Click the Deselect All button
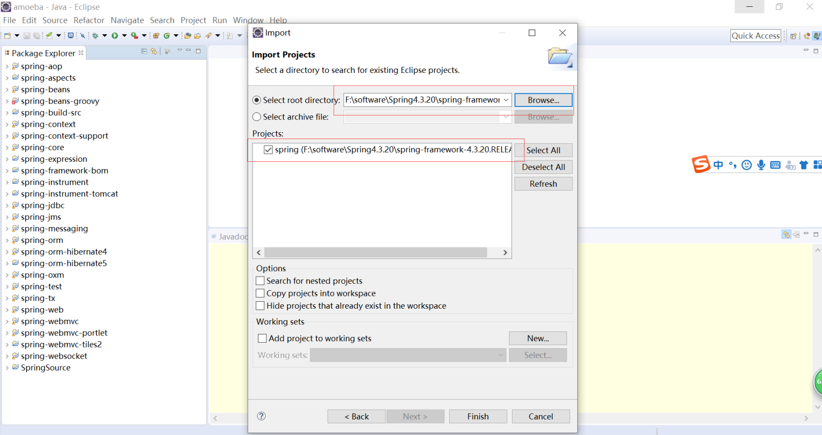The image size is (822, 435). click(543, 167)
